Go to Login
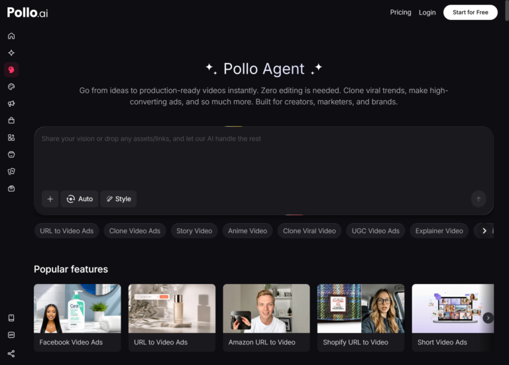The image size is (509, 365). tap(427, 13)
